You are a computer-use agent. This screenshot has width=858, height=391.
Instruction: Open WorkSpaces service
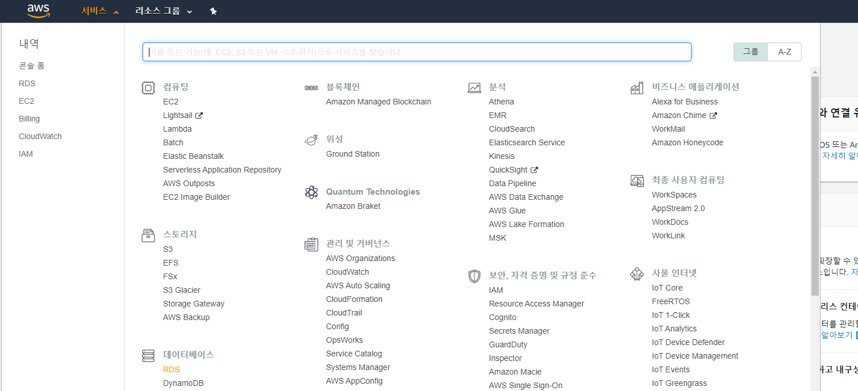pos(674,195)
